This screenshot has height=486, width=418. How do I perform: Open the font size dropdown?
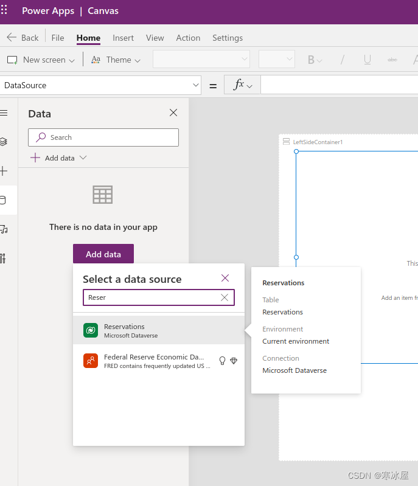pyautogui.click(x=277, y=59)
